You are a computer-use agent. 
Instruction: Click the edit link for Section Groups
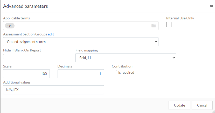click(51, 34)
